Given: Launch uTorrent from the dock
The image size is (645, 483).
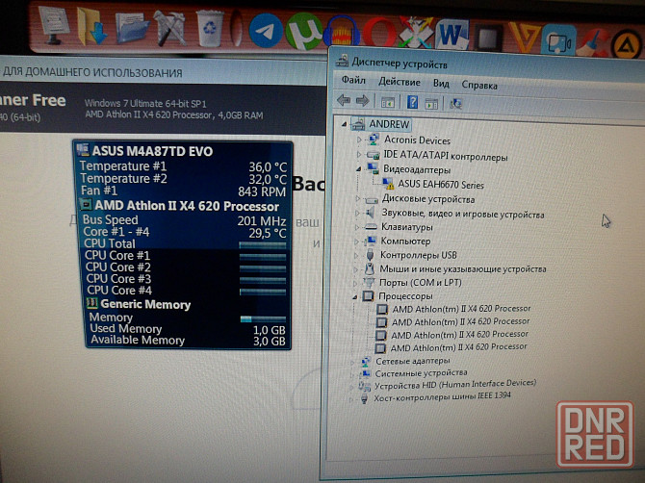Looking at the screenshot, I should (303, 31).
